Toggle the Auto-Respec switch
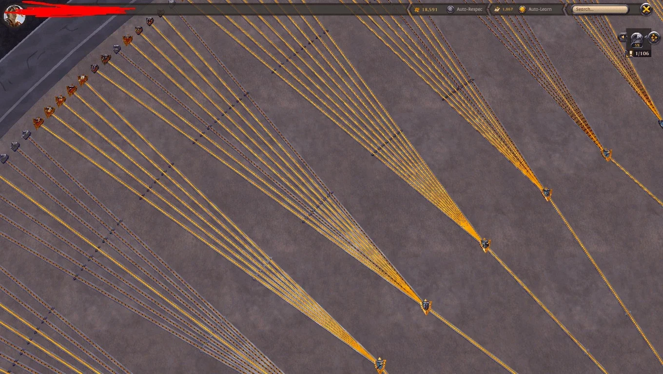 [450, 9]
